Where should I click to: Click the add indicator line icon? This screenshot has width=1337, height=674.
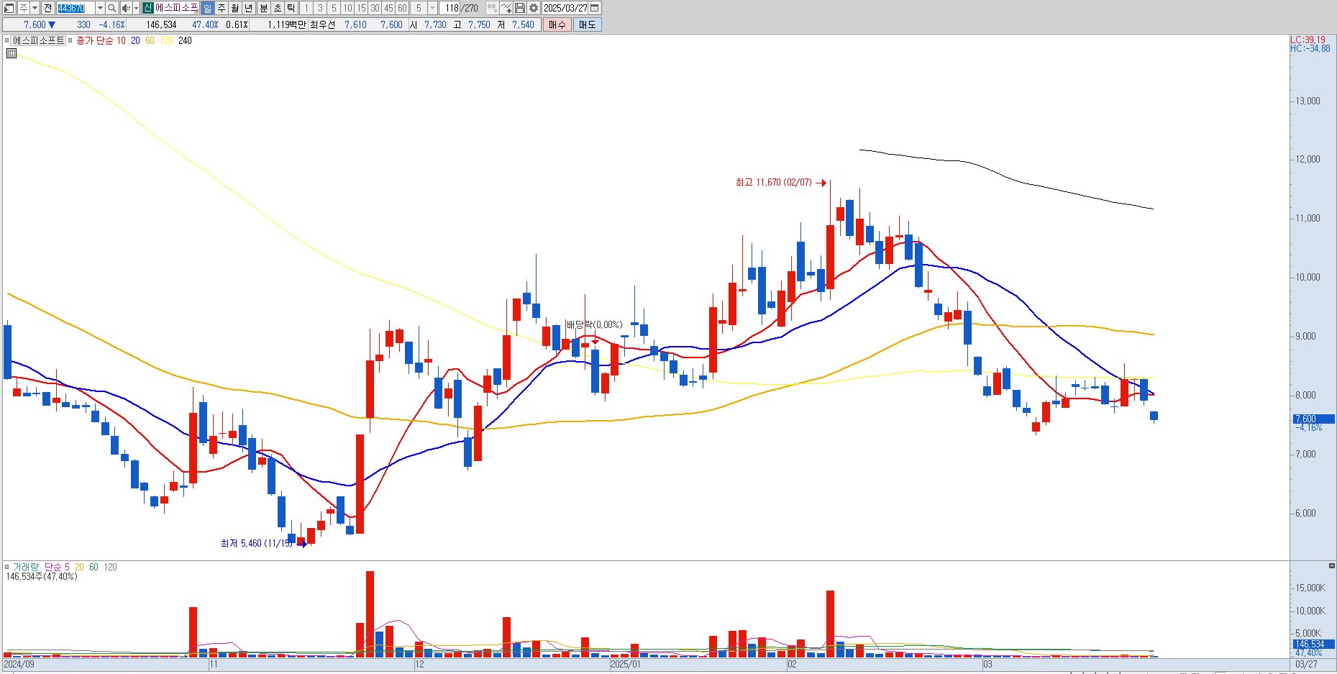coord(506,8)
